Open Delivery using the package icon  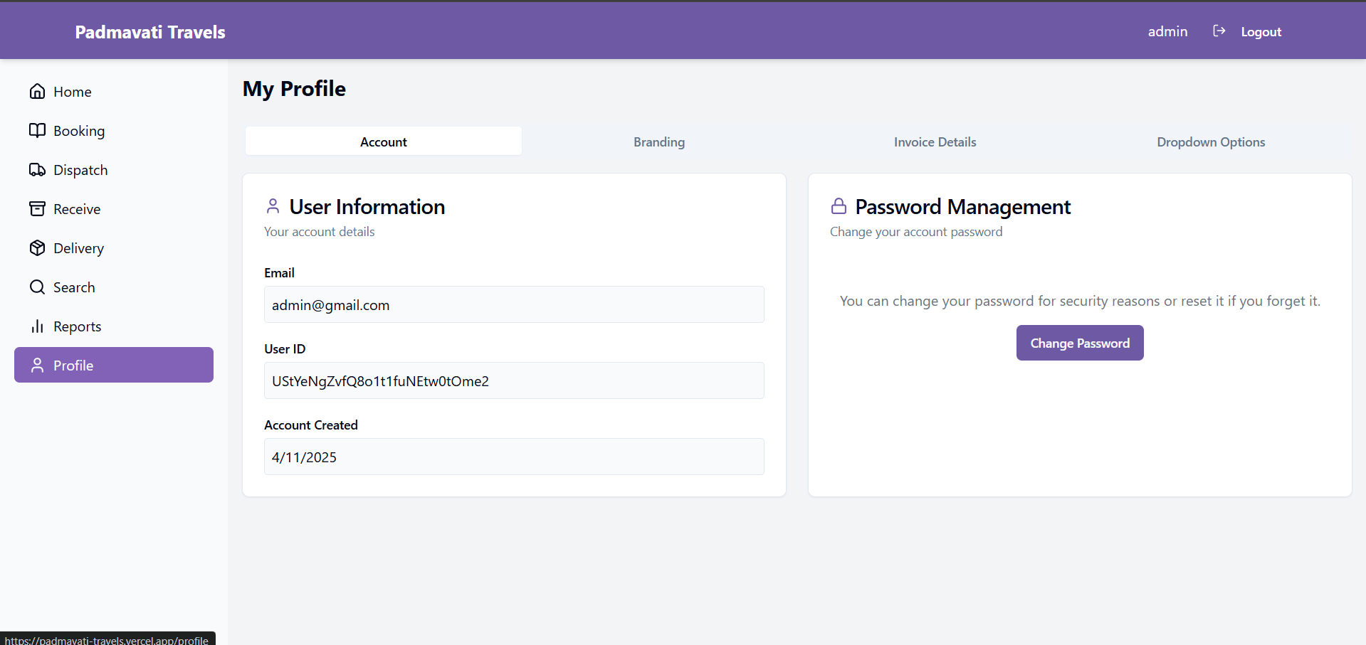click(x=37, y=248)
